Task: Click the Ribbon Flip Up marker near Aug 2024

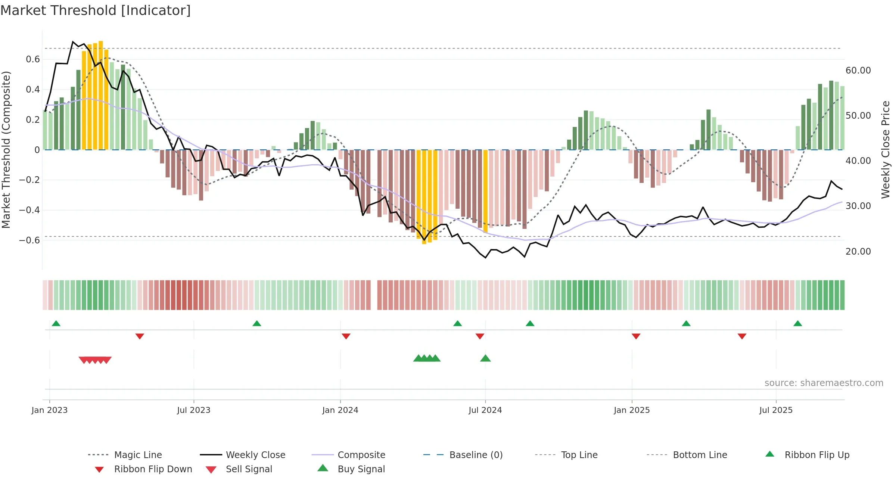Action: point(530,323)
